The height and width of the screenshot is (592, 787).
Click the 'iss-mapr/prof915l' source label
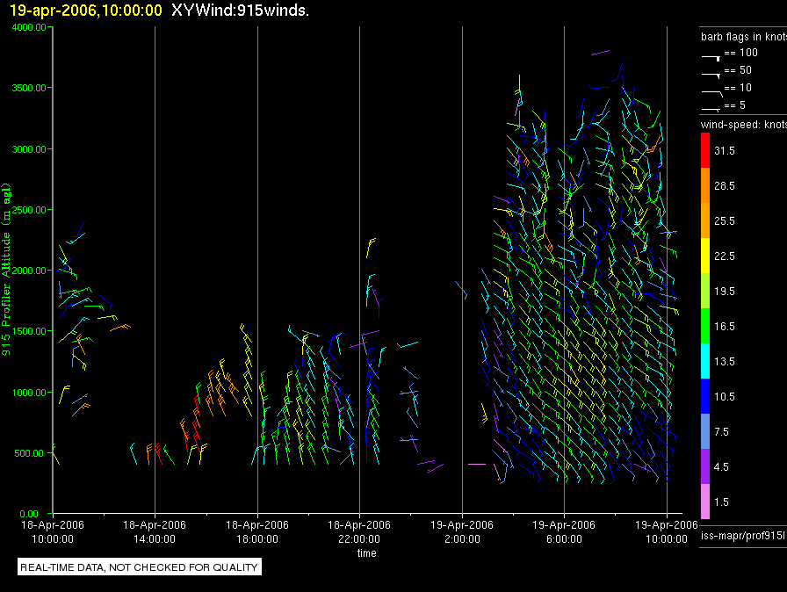pos(743,536)
